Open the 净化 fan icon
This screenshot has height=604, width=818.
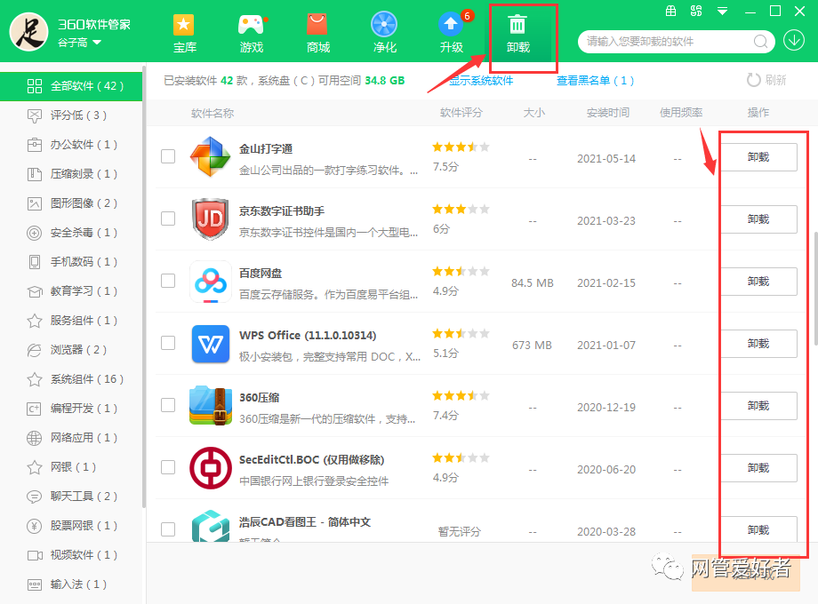tap(384, 25)
